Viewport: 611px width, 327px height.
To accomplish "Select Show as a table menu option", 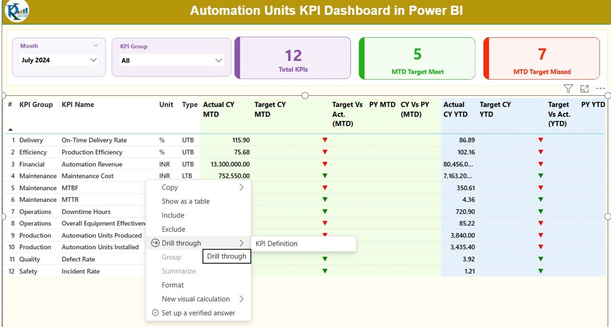I will [x=186, y=201].
